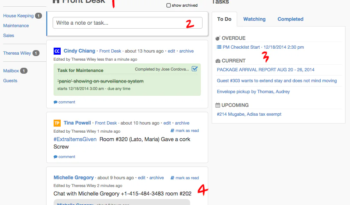Click the Task for Maintenance heading
The image size is (350, 205).
[x=80, y=70]
